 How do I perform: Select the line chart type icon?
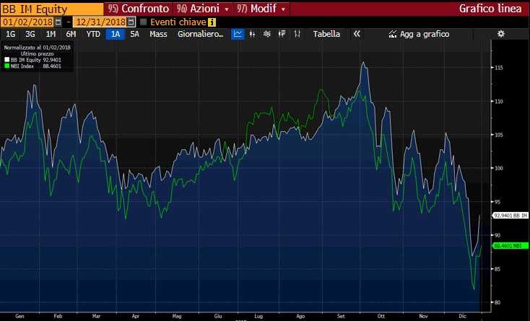[x=238, y=34]
